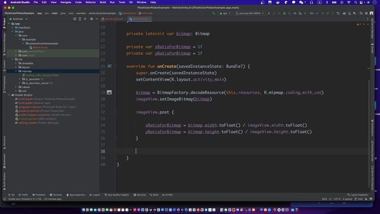Click the UTF-8 encoding status entry
This screenshot has height=214, width=380.
click(337, 199)
